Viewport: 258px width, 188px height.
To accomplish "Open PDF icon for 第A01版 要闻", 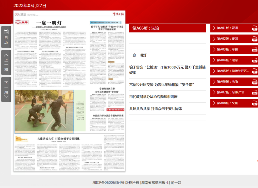I will coord(255,28).
